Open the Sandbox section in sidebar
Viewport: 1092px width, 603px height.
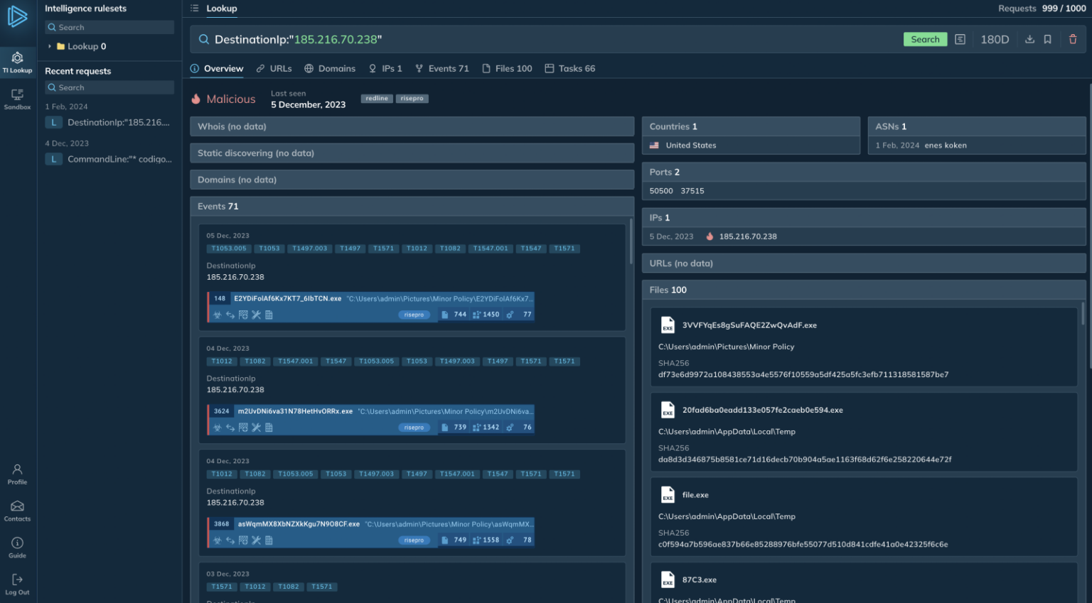17,99
